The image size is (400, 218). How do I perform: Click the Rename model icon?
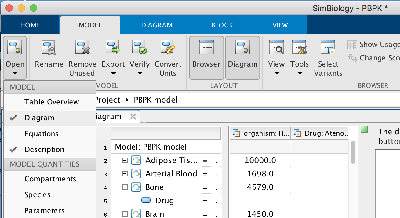[x=49, y=48]
